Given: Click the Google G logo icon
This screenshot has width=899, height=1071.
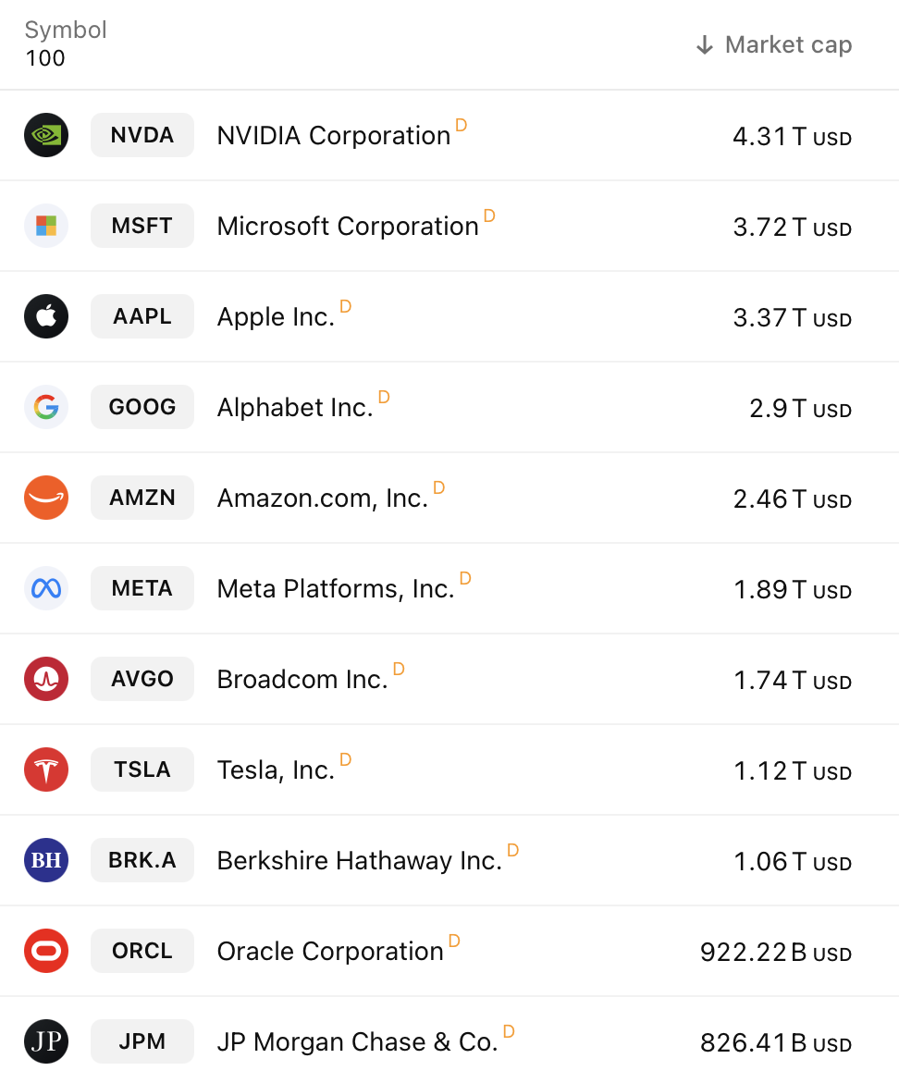Looking at the screenshot, I should point(45,407).
